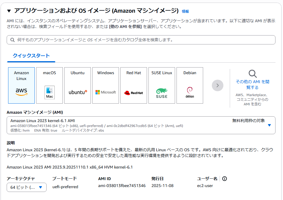This screenshot has height=200, width=283.
Task: Focus the AMI catalog search field
Action: [x=145, y=40]
